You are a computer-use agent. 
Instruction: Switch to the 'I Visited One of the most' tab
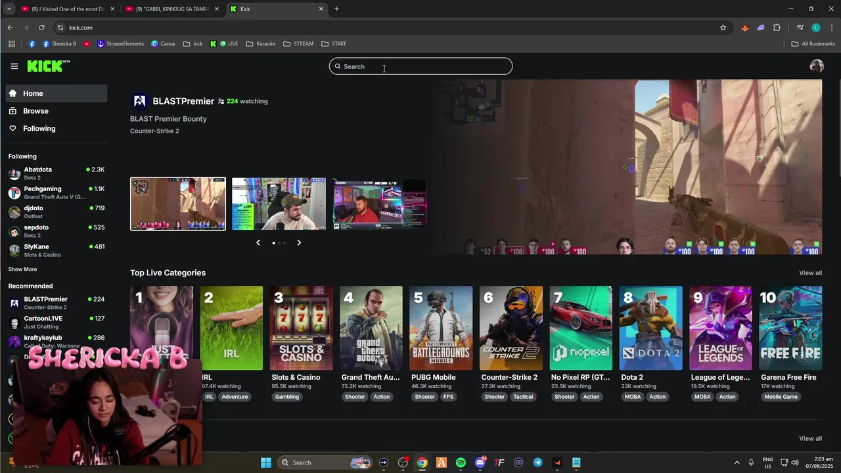point(68,9)
